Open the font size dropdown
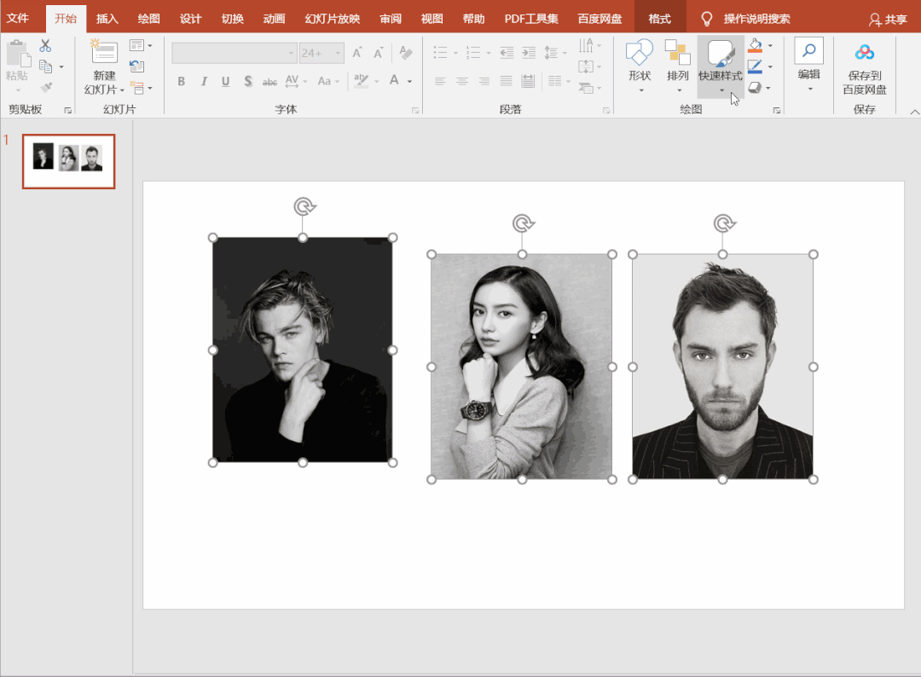The width and height of the screenshot is (921, 677). pos(339,53)
